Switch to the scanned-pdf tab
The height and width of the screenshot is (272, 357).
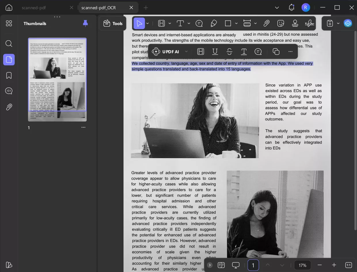coord(34,7)
